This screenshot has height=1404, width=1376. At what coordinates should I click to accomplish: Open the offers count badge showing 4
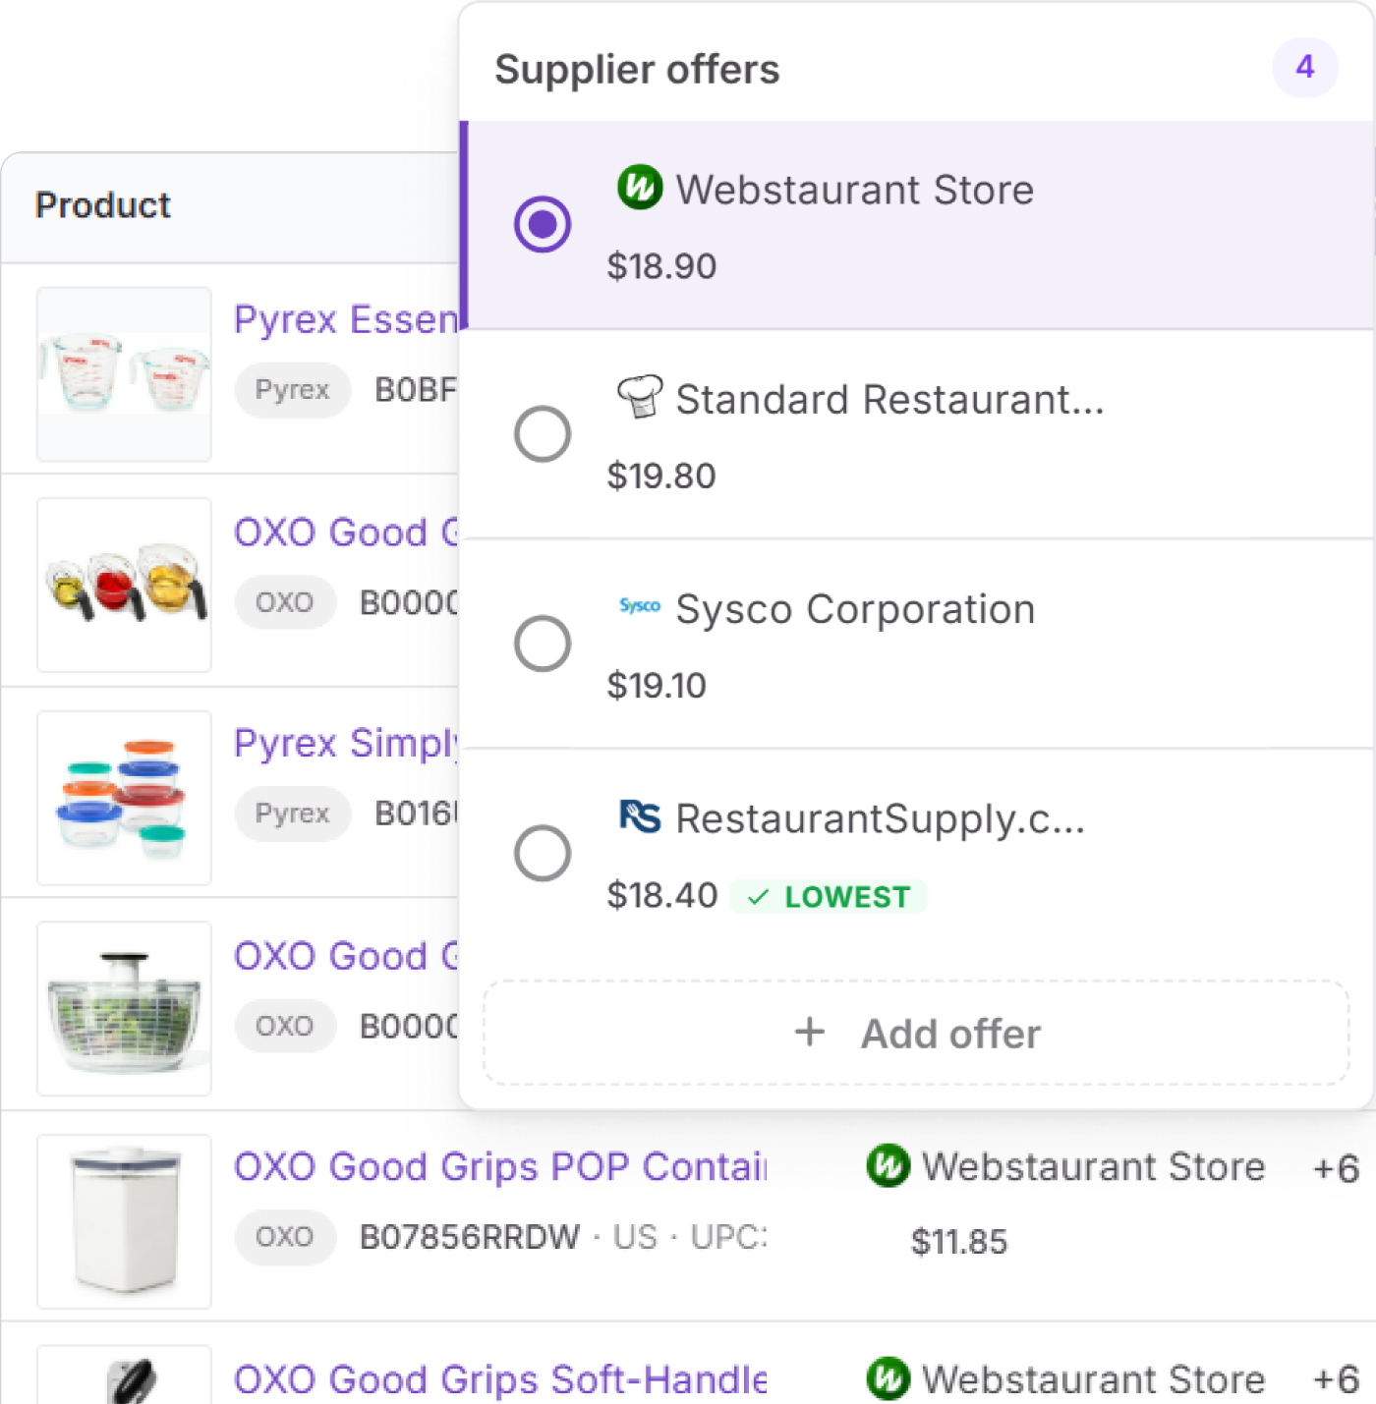click(x=1304, y=68)
